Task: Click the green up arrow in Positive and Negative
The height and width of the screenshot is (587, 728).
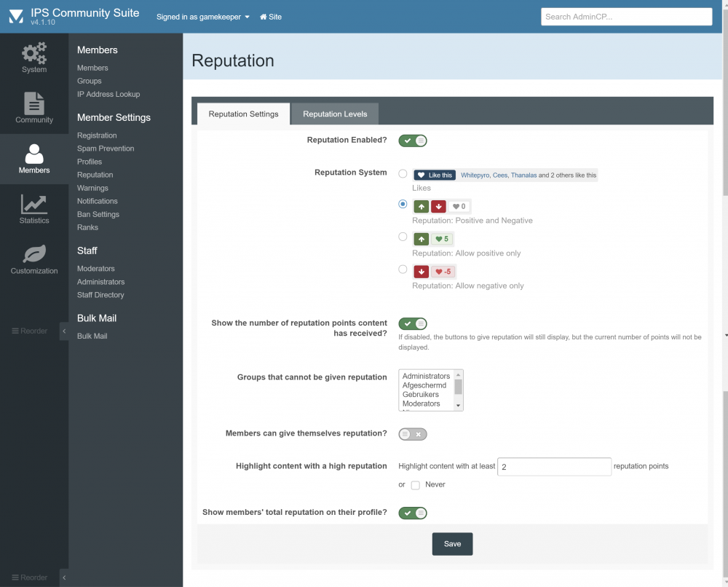Action: pyautogui.click(x=421, y=207)
